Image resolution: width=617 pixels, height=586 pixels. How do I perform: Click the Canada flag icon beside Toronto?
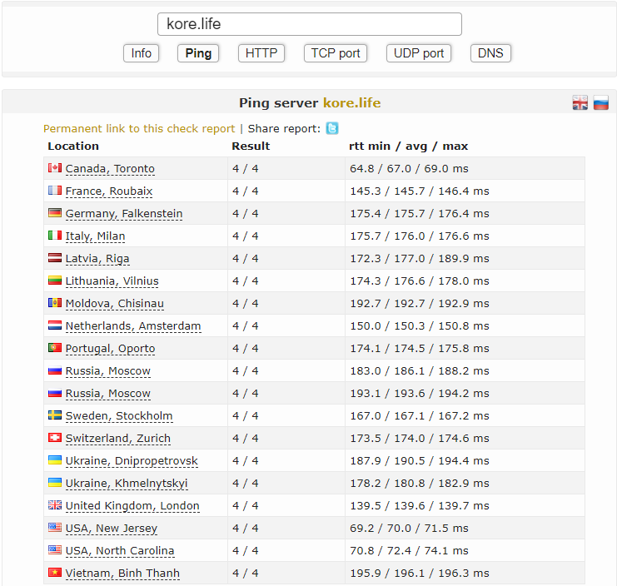tap(55, 168)
